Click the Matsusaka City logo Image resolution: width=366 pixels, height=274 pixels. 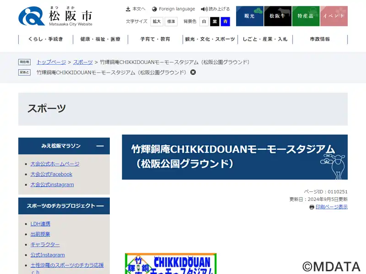[x=55, y=16]
